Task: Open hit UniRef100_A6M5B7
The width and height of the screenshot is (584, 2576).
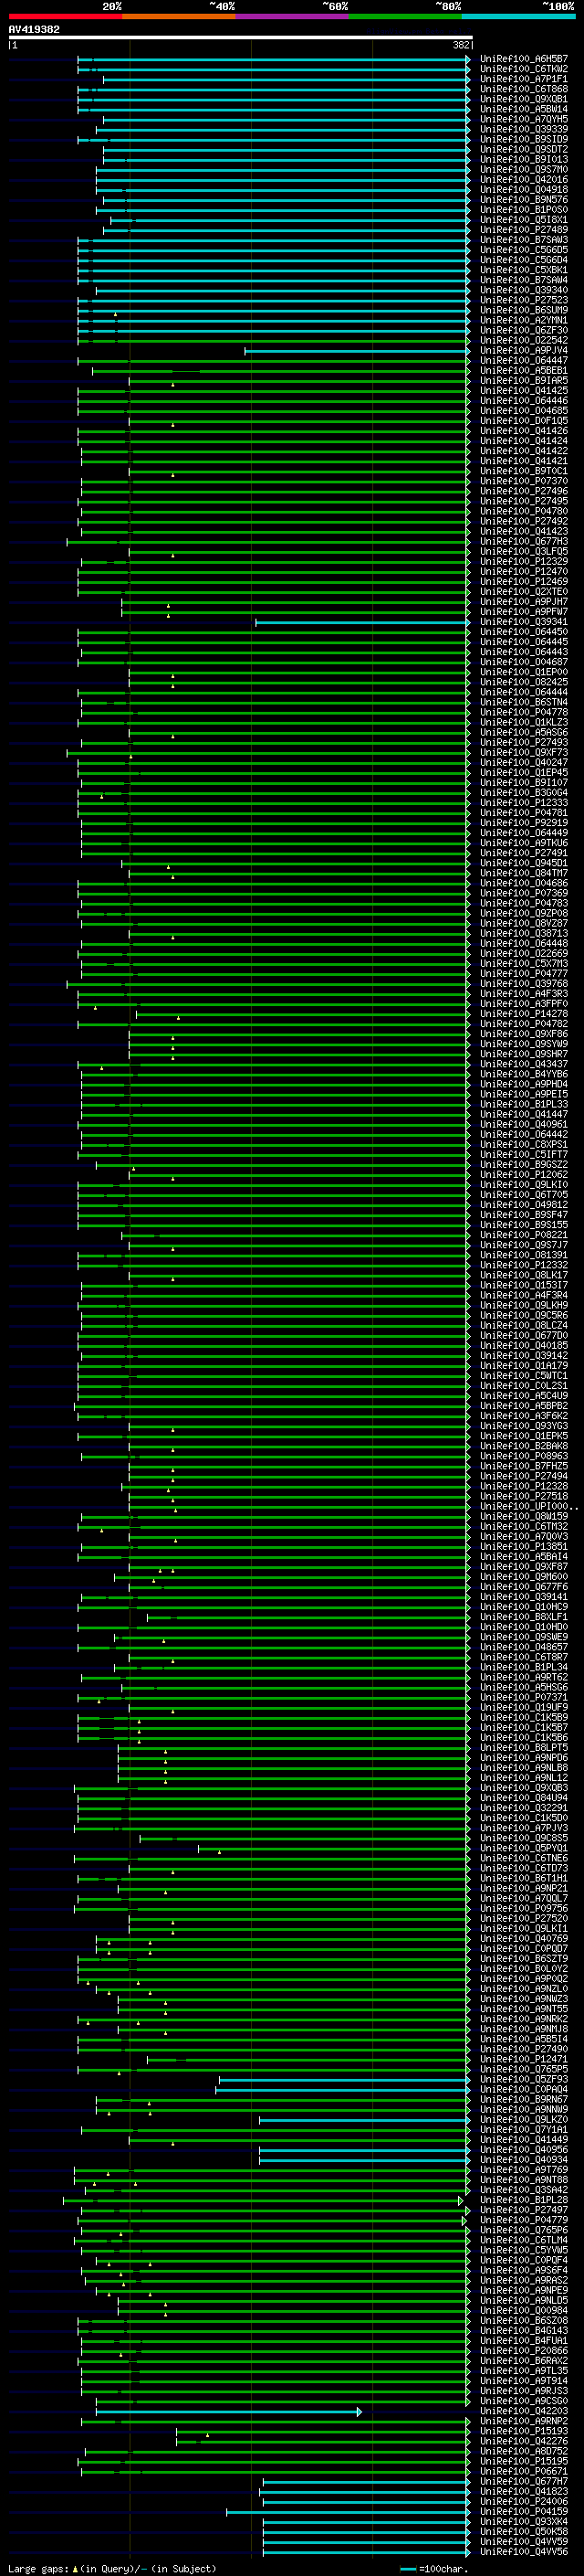Action: [523, 59]
